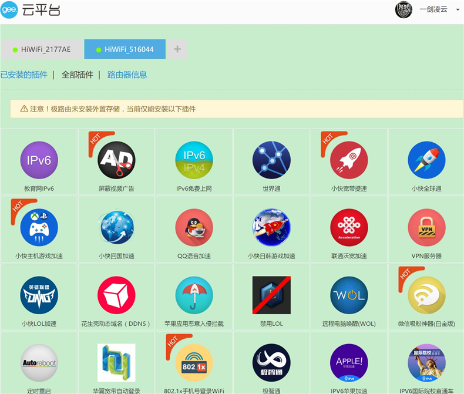The image size is (464, 394).
Task: Open the VPN服务器 padlock icon
Action: (x=426, y=227)
